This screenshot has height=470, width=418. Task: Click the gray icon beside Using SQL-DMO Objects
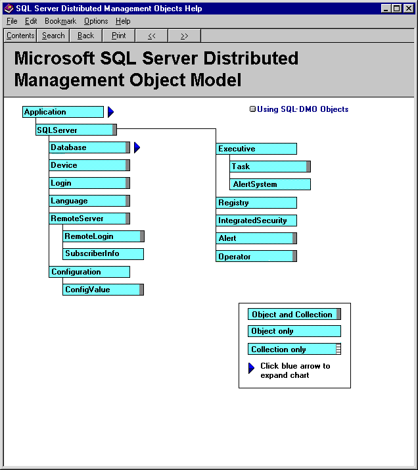[x=252, y=109]
